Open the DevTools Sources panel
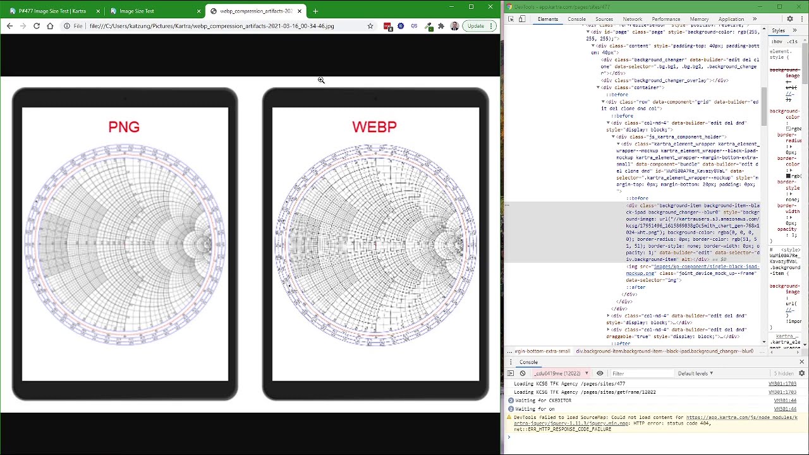 tap(604, 19)
